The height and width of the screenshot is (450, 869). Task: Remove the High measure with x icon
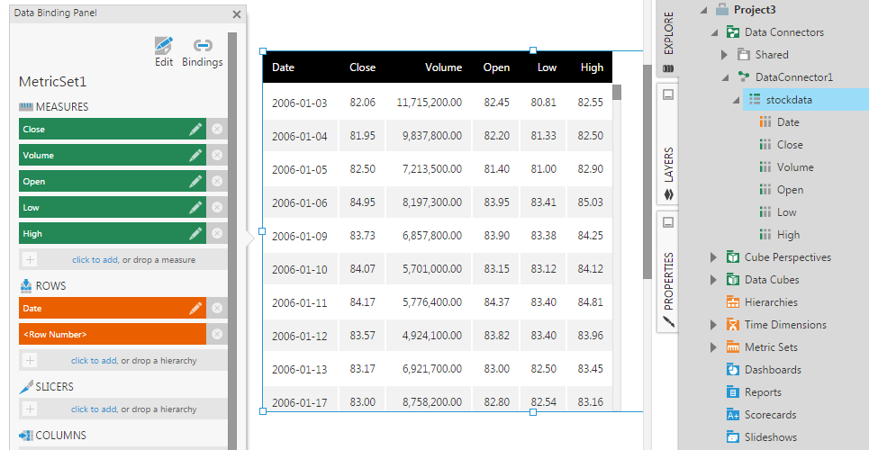point(216,234)
